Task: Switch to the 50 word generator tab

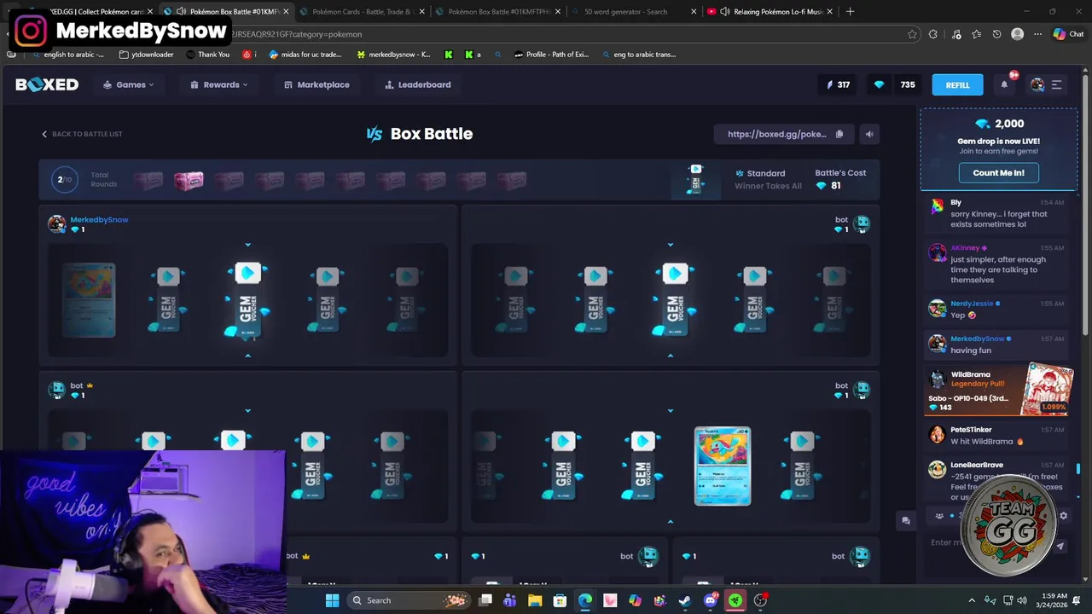Action: (633, 12)
